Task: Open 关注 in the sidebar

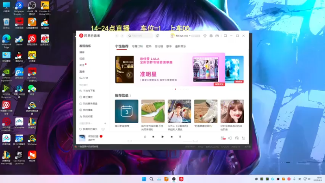Action: (x=82, y=65)
